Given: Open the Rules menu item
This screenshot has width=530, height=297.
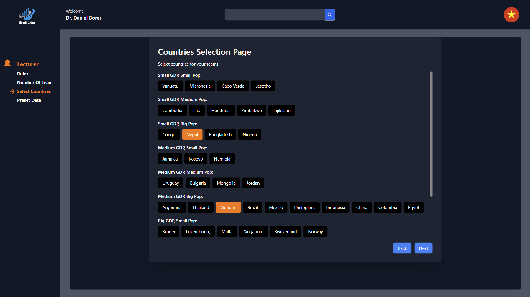Looking at the screenshot, I should coord(23,74).
